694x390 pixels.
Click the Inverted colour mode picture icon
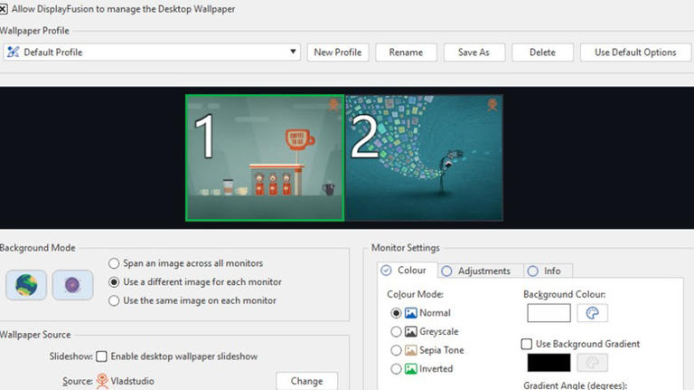coord(411,368)
